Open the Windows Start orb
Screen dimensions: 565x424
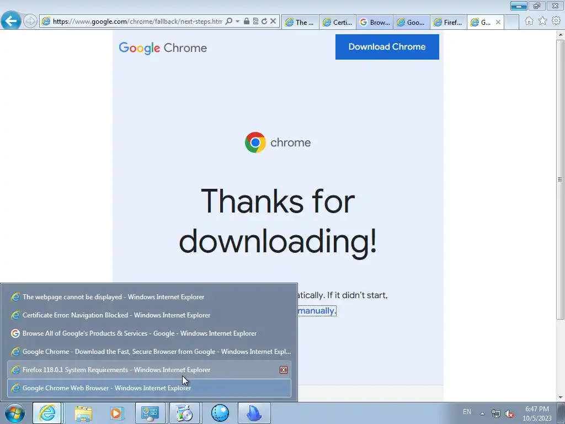tap(15, 413)
